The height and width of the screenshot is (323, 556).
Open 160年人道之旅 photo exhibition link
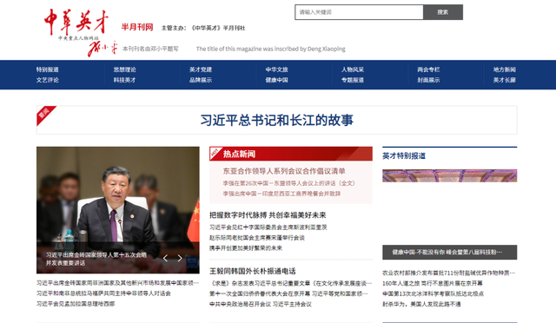point(433,283)
